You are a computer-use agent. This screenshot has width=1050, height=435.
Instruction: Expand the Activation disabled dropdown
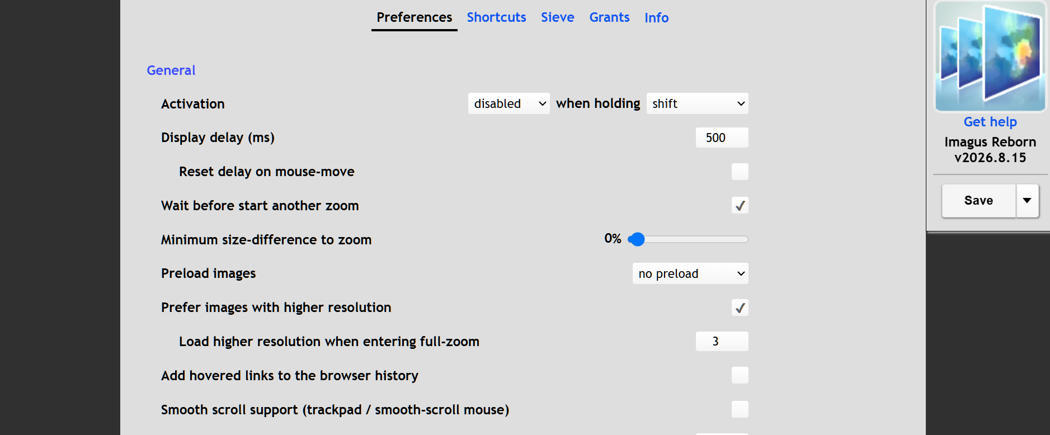[x=508, y=103]
